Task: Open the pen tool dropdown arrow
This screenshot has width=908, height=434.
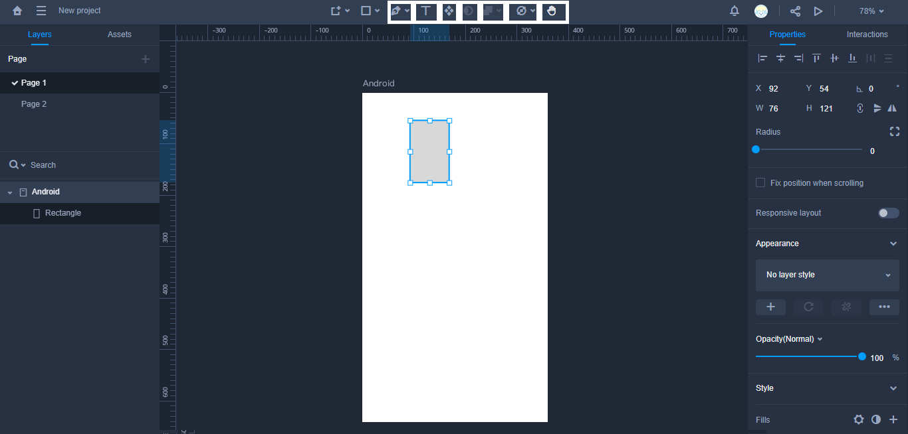Action: point(407,11)
